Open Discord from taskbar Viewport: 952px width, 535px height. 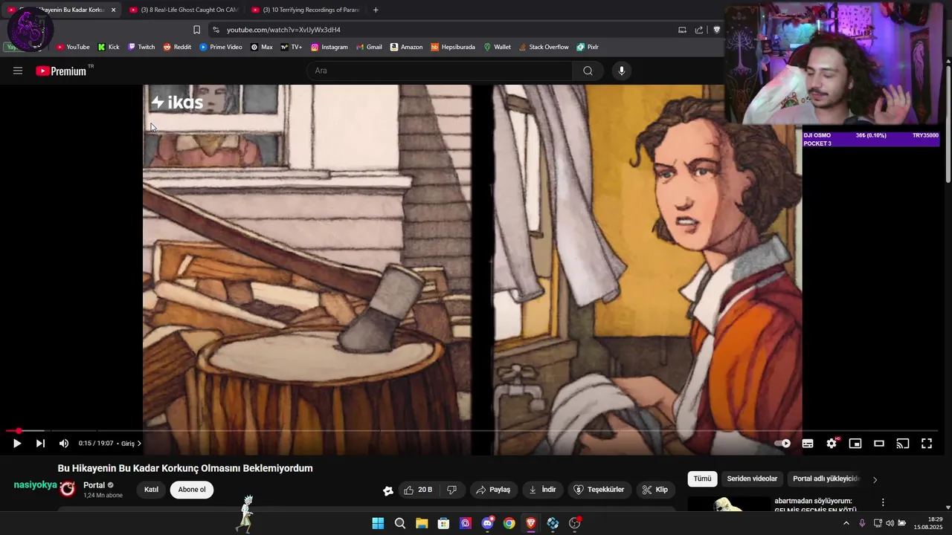[487, 523]
